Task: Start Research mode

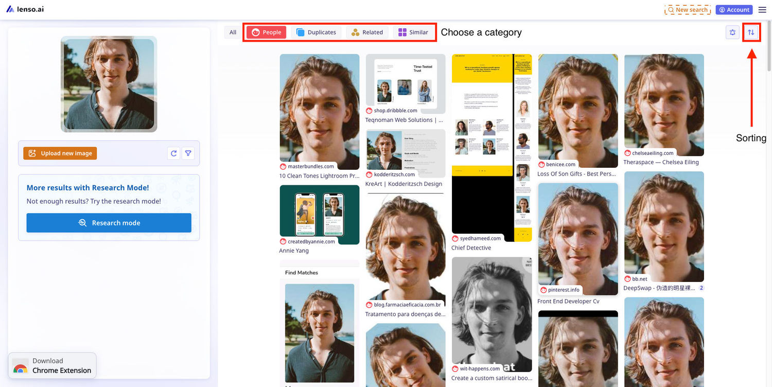Action: point(109,223)
